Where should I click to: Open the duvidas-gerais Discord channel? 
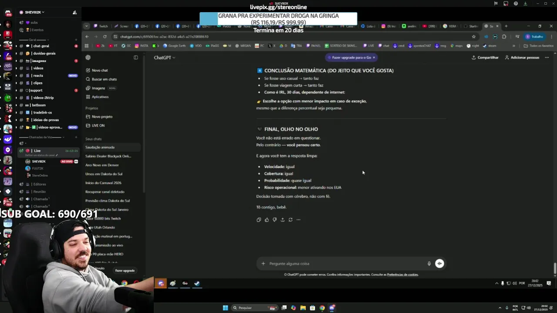tap(48, 53)
